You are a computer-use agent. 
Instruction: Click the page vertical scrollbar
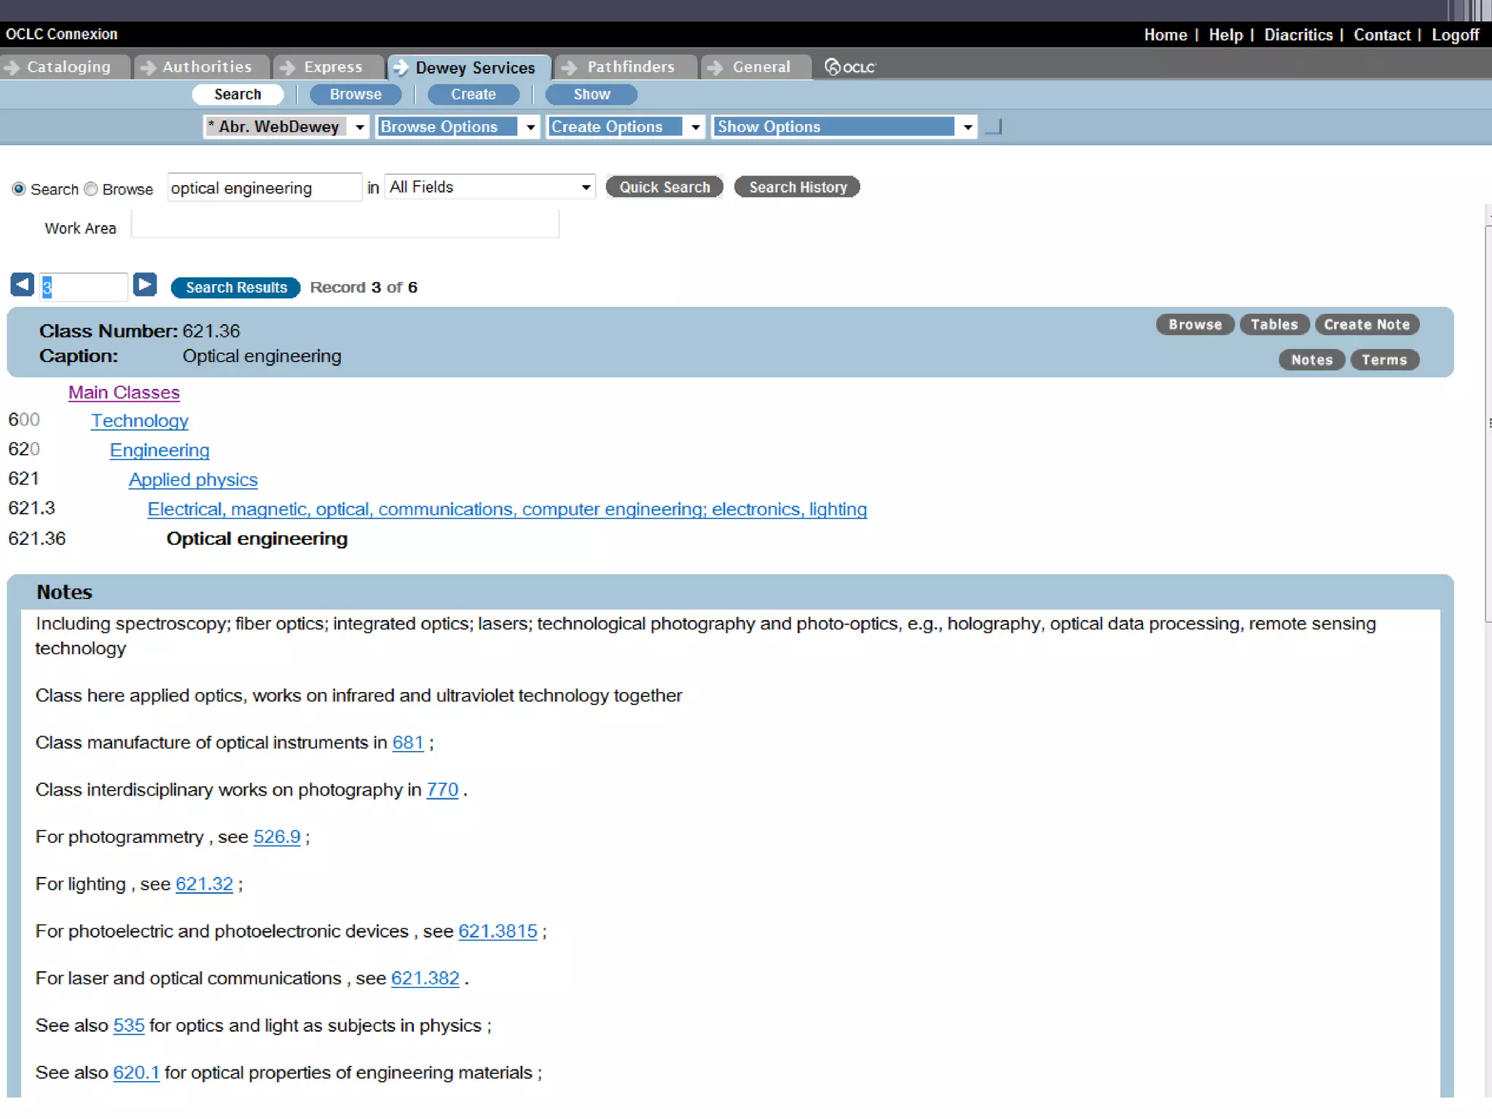click(x=1488, y=423)
